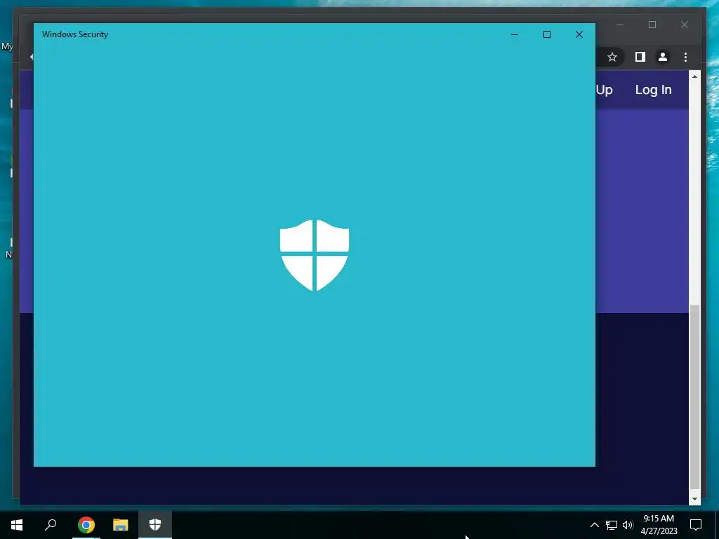Select Windows Security shield in taskbar
The width and height of the screenshot is (719, 539).
[155, 525]
